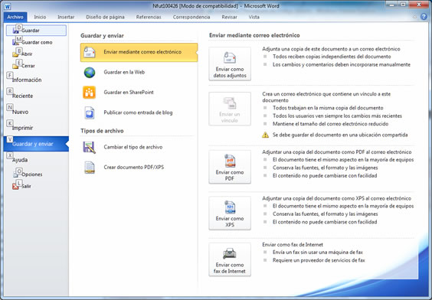432x300 pixels.
Task: Open the Información section
Action: [36, 80]
